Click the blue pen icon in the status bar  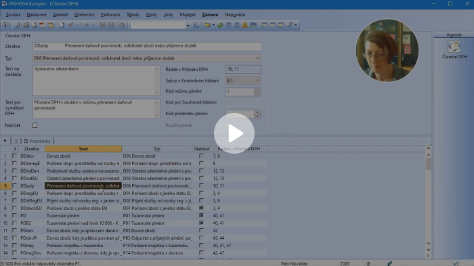tap(389, 263)
